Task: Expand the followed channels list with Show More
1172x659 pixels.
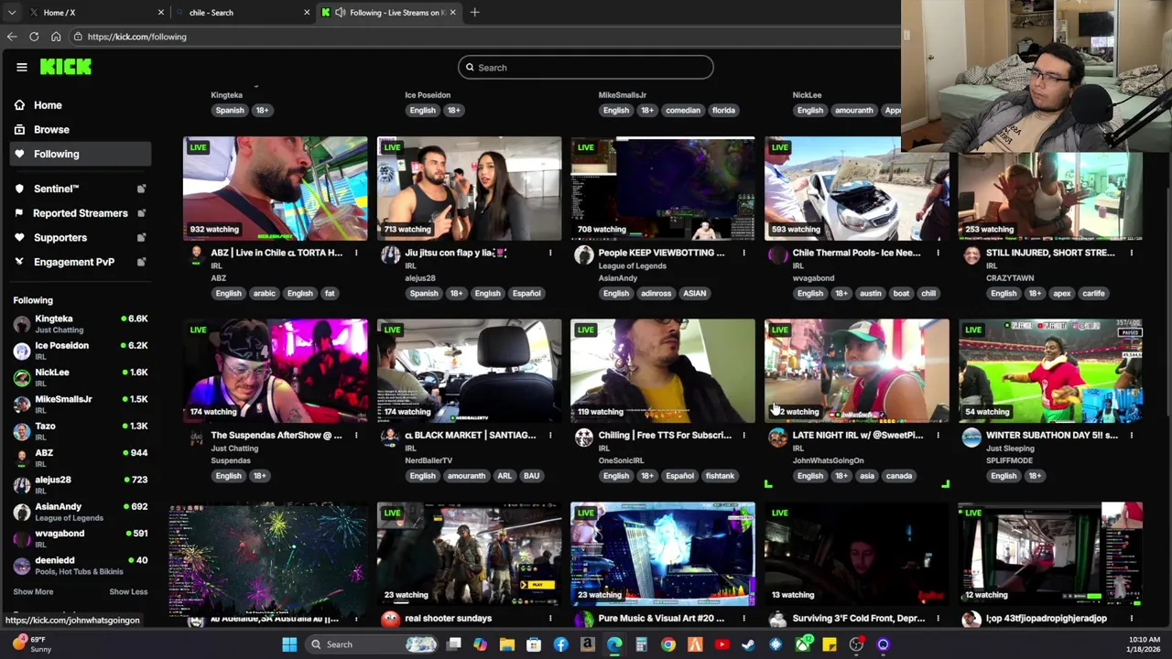Action: click(33, 592)
